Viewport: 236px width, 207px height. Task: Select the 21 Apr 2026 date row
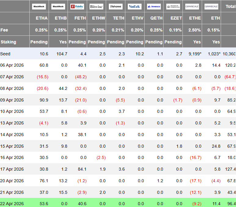(x=118, y=192)
